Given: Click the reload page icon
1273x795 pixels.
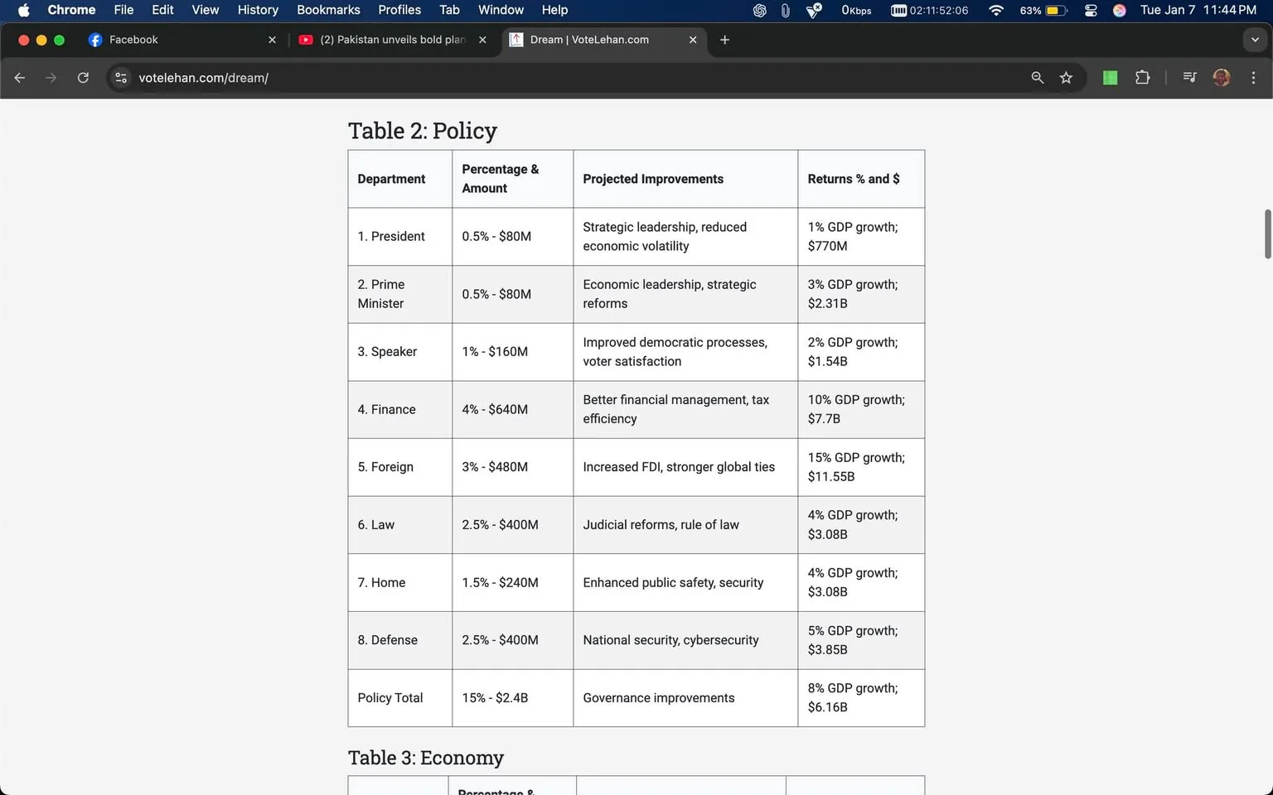Looking at the screenshot, I should pyautogui.click(x=83, y=77).
